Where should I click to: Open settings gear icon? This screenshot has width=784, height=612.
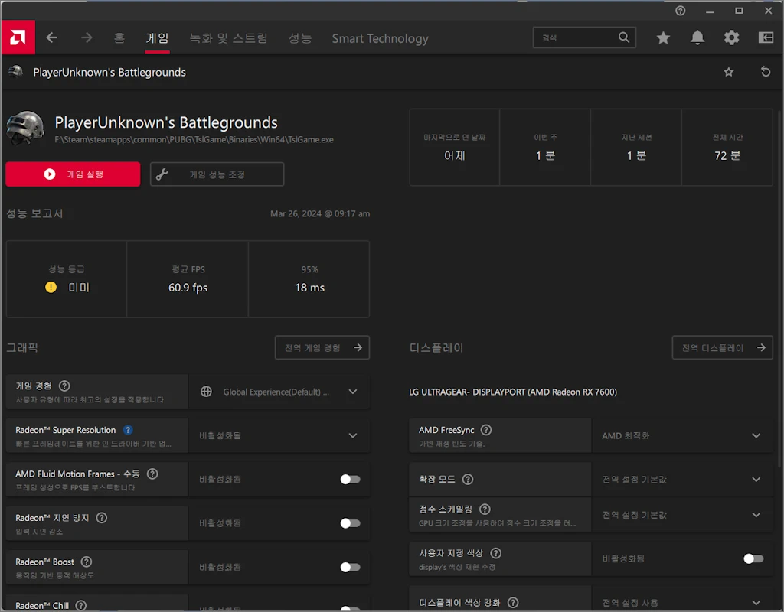pos(731,37)
